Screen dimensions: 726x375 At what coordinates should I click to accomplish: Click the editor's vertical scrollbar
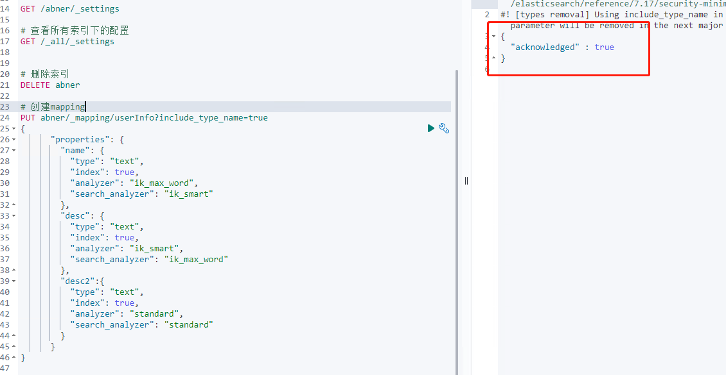(457, 222)
